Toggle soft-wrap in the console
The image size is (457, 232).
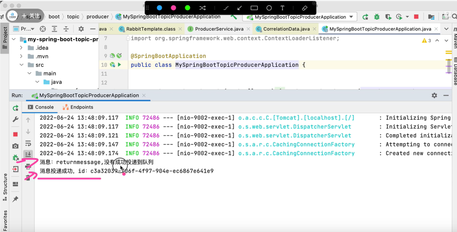coord(28,143)
